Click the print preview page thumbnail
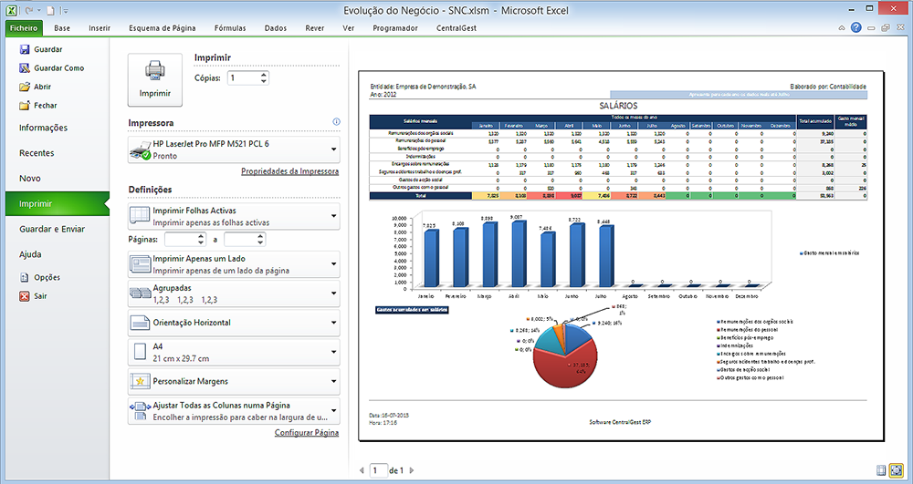 pos(621,255)
